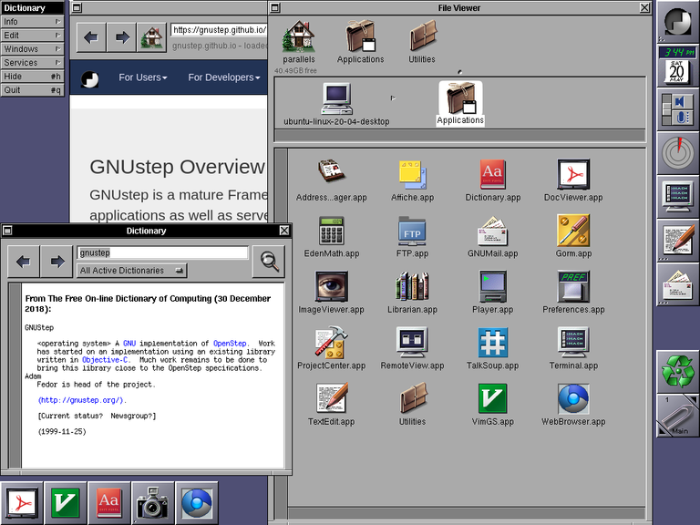This screenshot has height=525, width=700.
Task: Click the Dictionary window miniaturize button
Action: coord(7,231)
